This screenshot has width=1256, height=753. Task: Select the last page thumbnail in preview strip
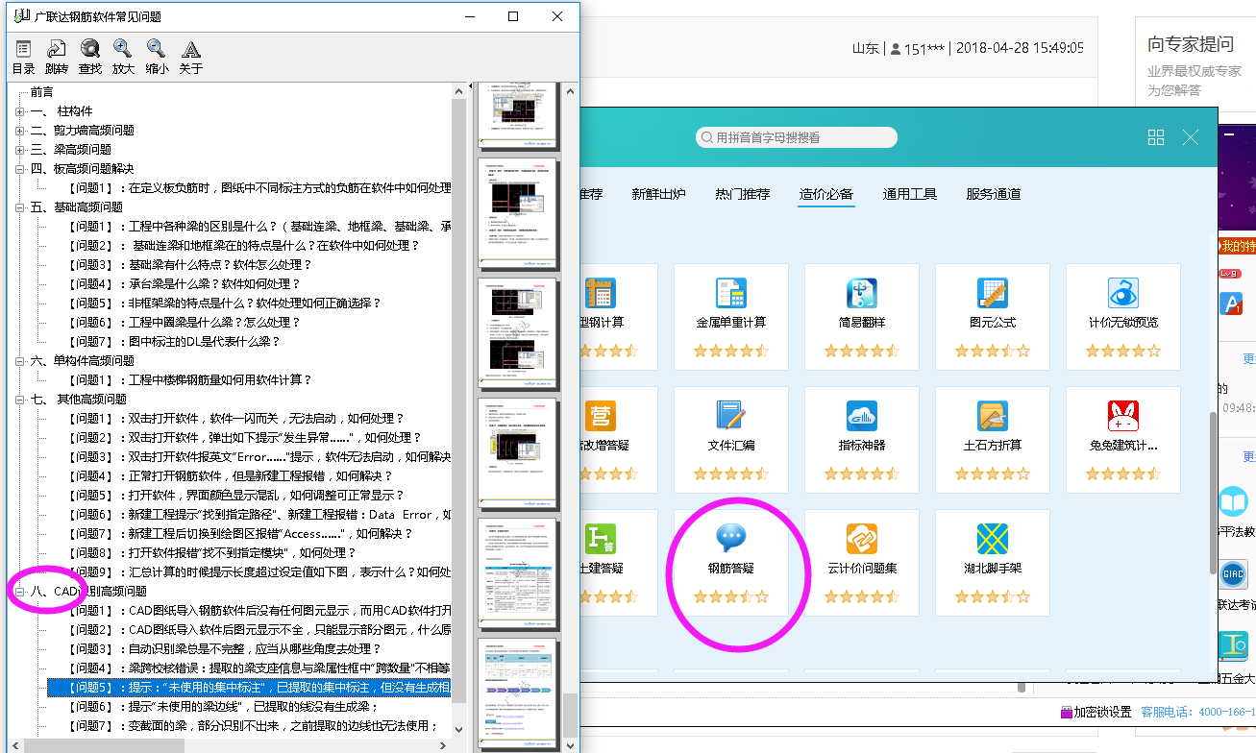[519, 692]
